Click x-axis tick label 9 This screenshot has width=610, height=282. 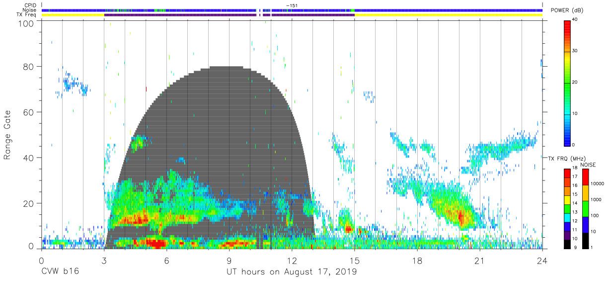point(229,260)
